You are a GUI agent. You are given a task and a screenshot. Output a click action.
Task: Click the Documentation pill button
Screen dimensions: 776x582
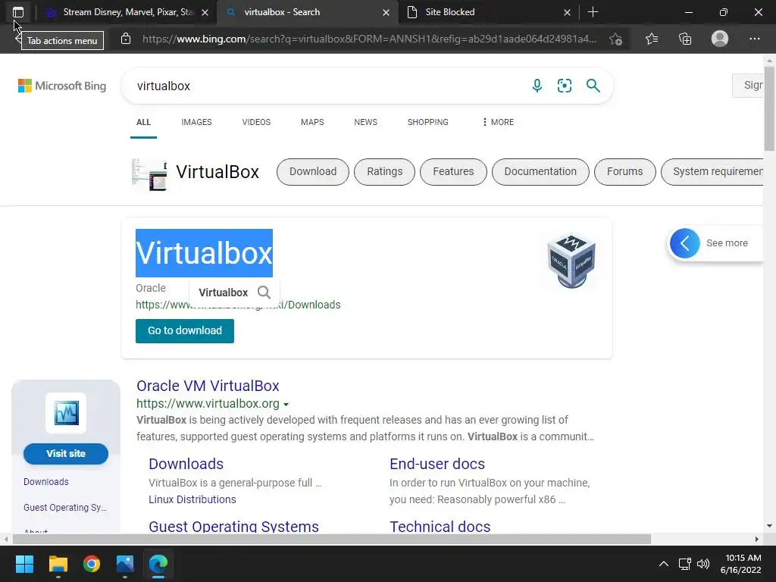tap(540, 172)
